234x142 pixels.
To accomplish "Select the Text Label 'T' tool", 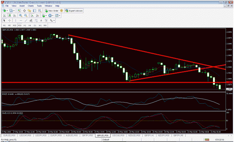I will [x=46, y=21].
